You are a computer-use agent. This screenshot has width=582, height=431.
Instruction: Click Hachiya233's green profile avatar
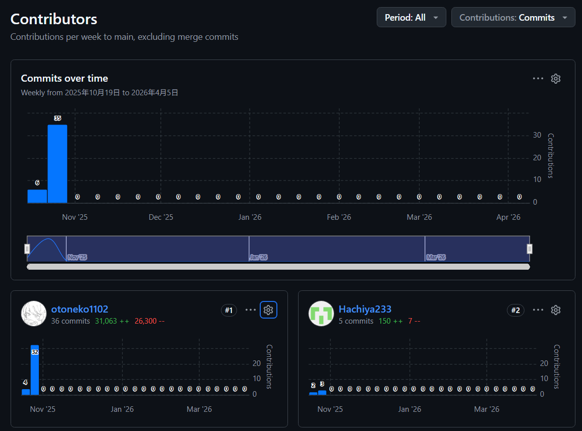(321, 314)
